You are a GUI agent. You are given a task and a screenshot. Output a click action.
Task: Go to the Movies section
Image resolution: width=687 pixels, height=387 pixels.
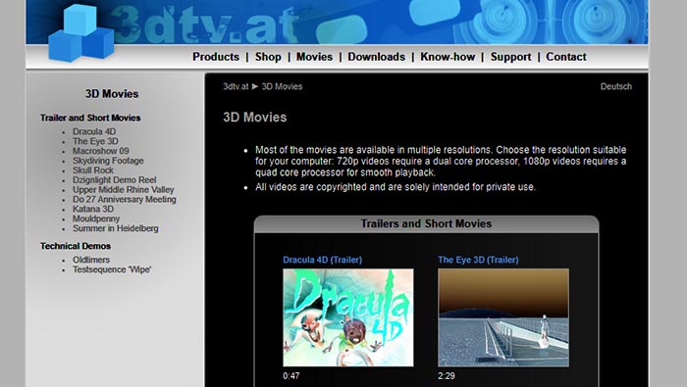315,57
